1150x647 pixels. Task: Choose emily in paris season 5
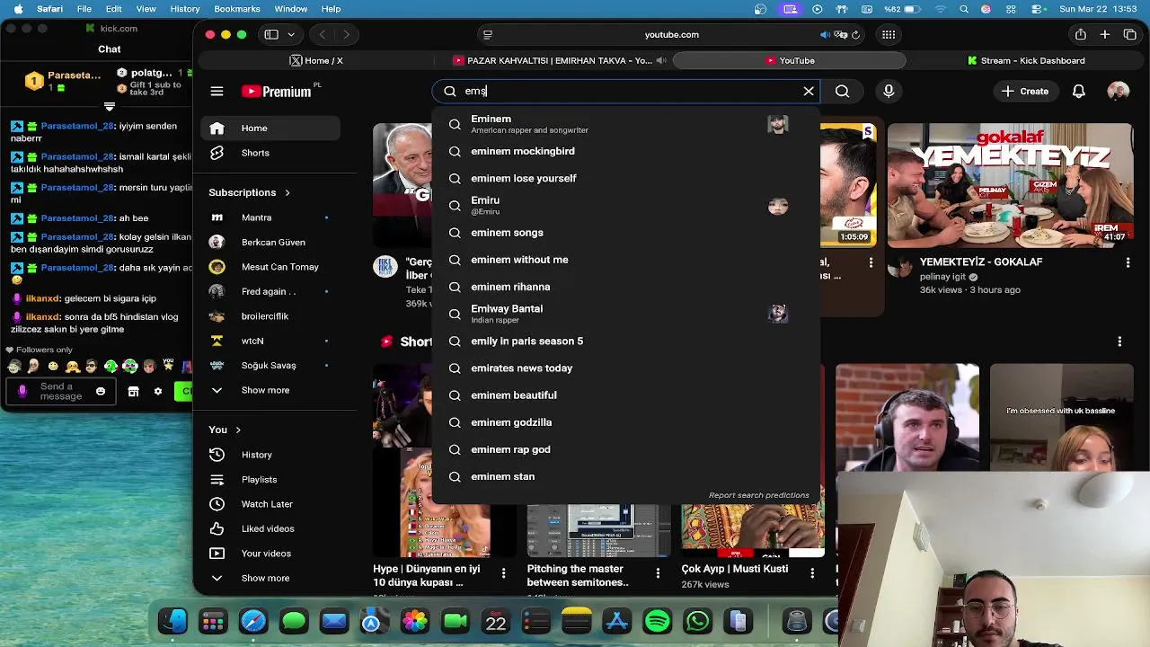click(626, 341)
